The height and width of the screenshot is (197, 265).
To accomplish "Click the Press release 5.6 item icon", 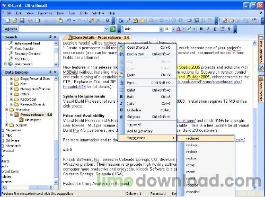I will (16, 114).
